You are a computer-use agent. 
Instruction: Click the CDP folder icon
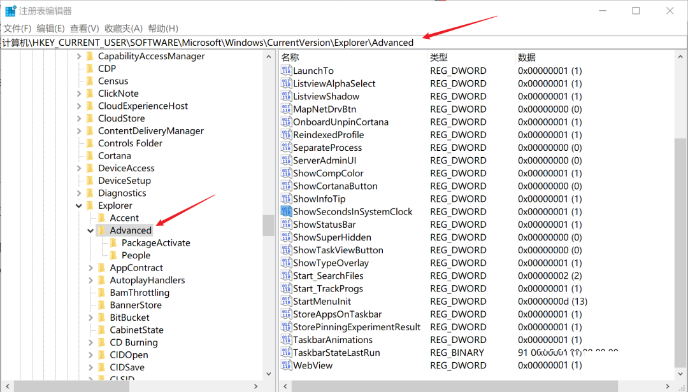pyautogui.click(x=90, y=68)
